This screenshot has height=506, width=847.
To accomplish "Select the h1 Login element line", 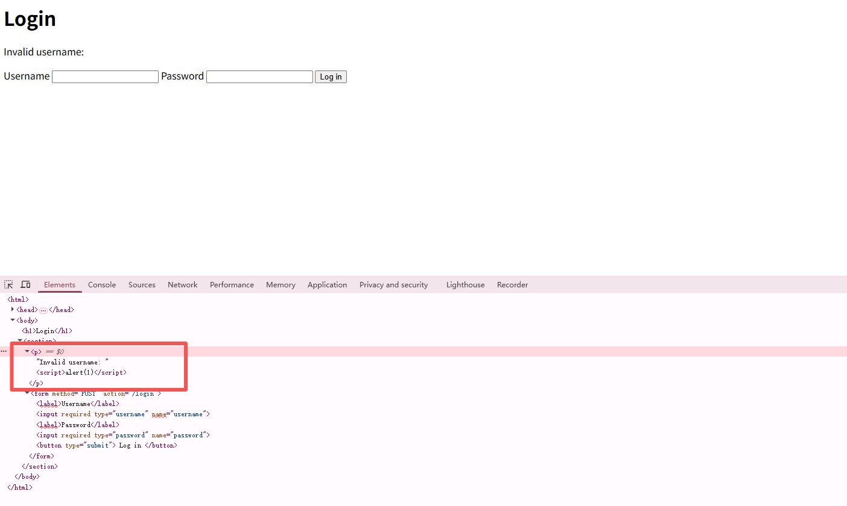I will pos(47,331).
